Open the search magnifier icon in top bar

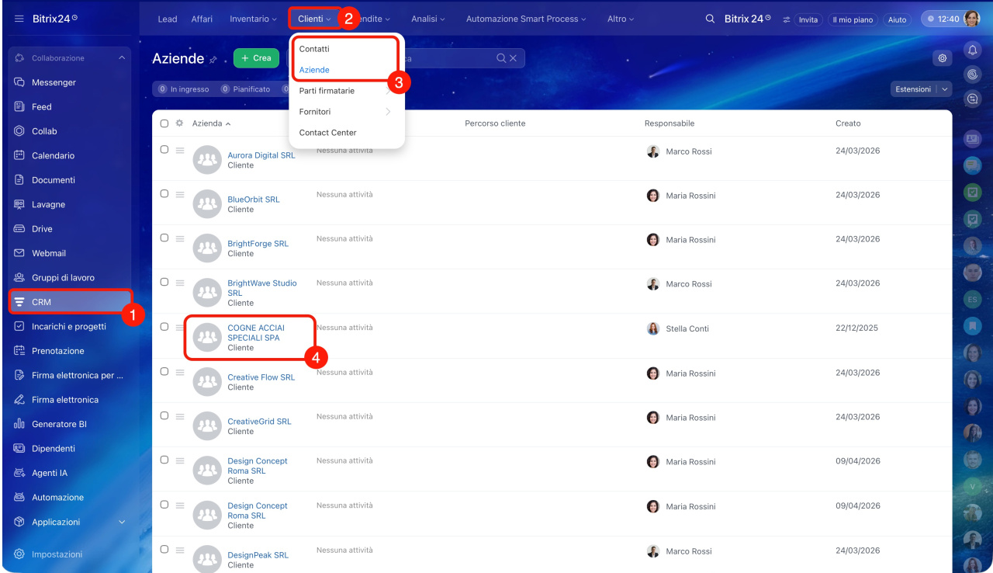coord(710,19)
